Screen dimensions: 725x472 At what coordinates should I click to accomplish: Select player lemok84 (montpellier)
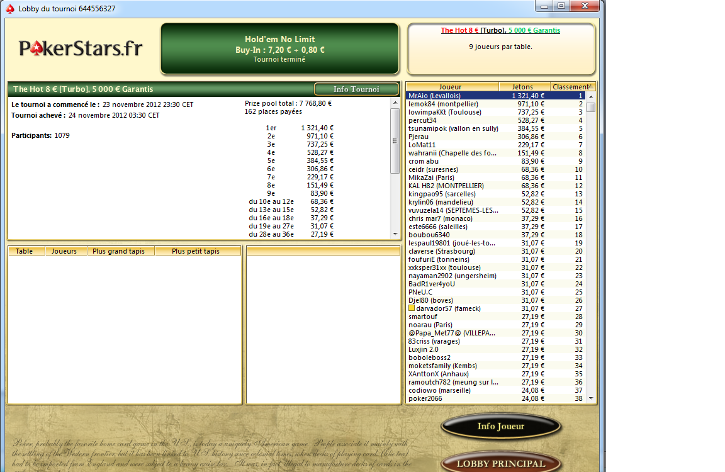(x=495, y=104)
